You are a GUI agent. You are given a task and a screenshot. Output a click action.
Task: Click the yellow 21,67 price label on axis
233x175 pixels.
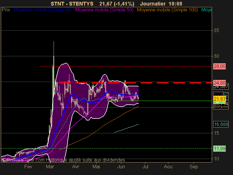pyautogui.click(x=220, y=99)
